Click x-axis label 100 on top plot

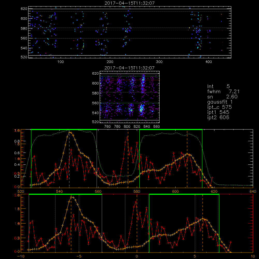pos(61,62)
